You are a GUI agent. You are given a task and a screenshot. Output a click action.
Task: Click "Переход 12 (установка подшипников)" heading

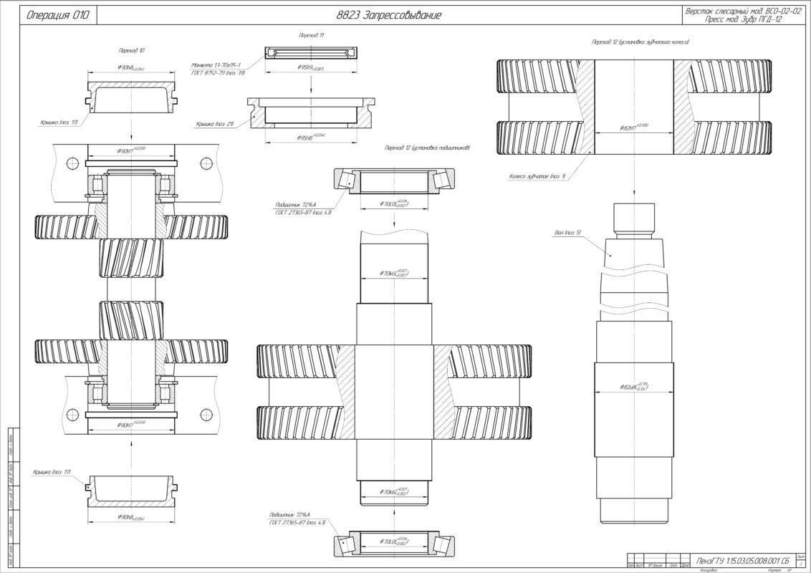coord(426,148)
